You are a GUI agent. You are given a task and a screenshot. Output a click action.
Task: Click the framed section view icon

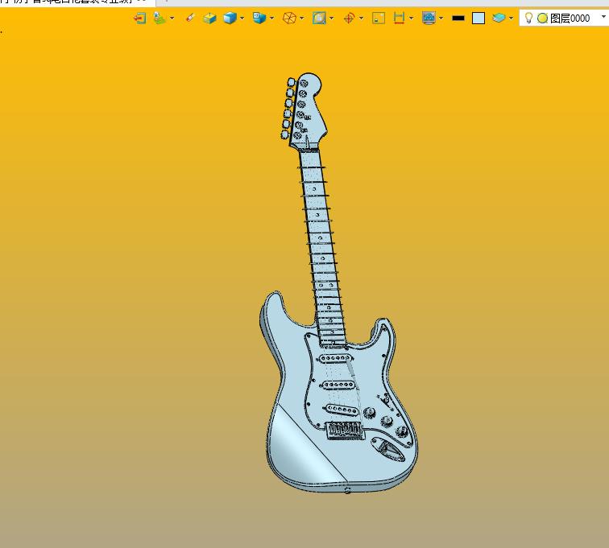319,19
